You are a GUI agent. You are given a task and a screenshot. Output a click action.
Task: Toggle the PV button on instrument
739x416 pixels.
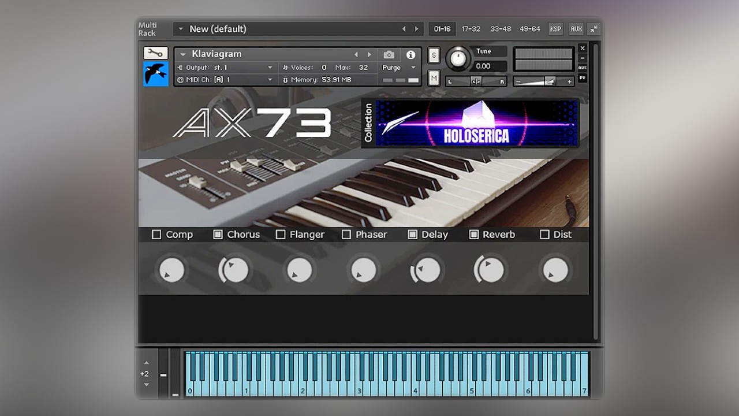tap(583, 77)
